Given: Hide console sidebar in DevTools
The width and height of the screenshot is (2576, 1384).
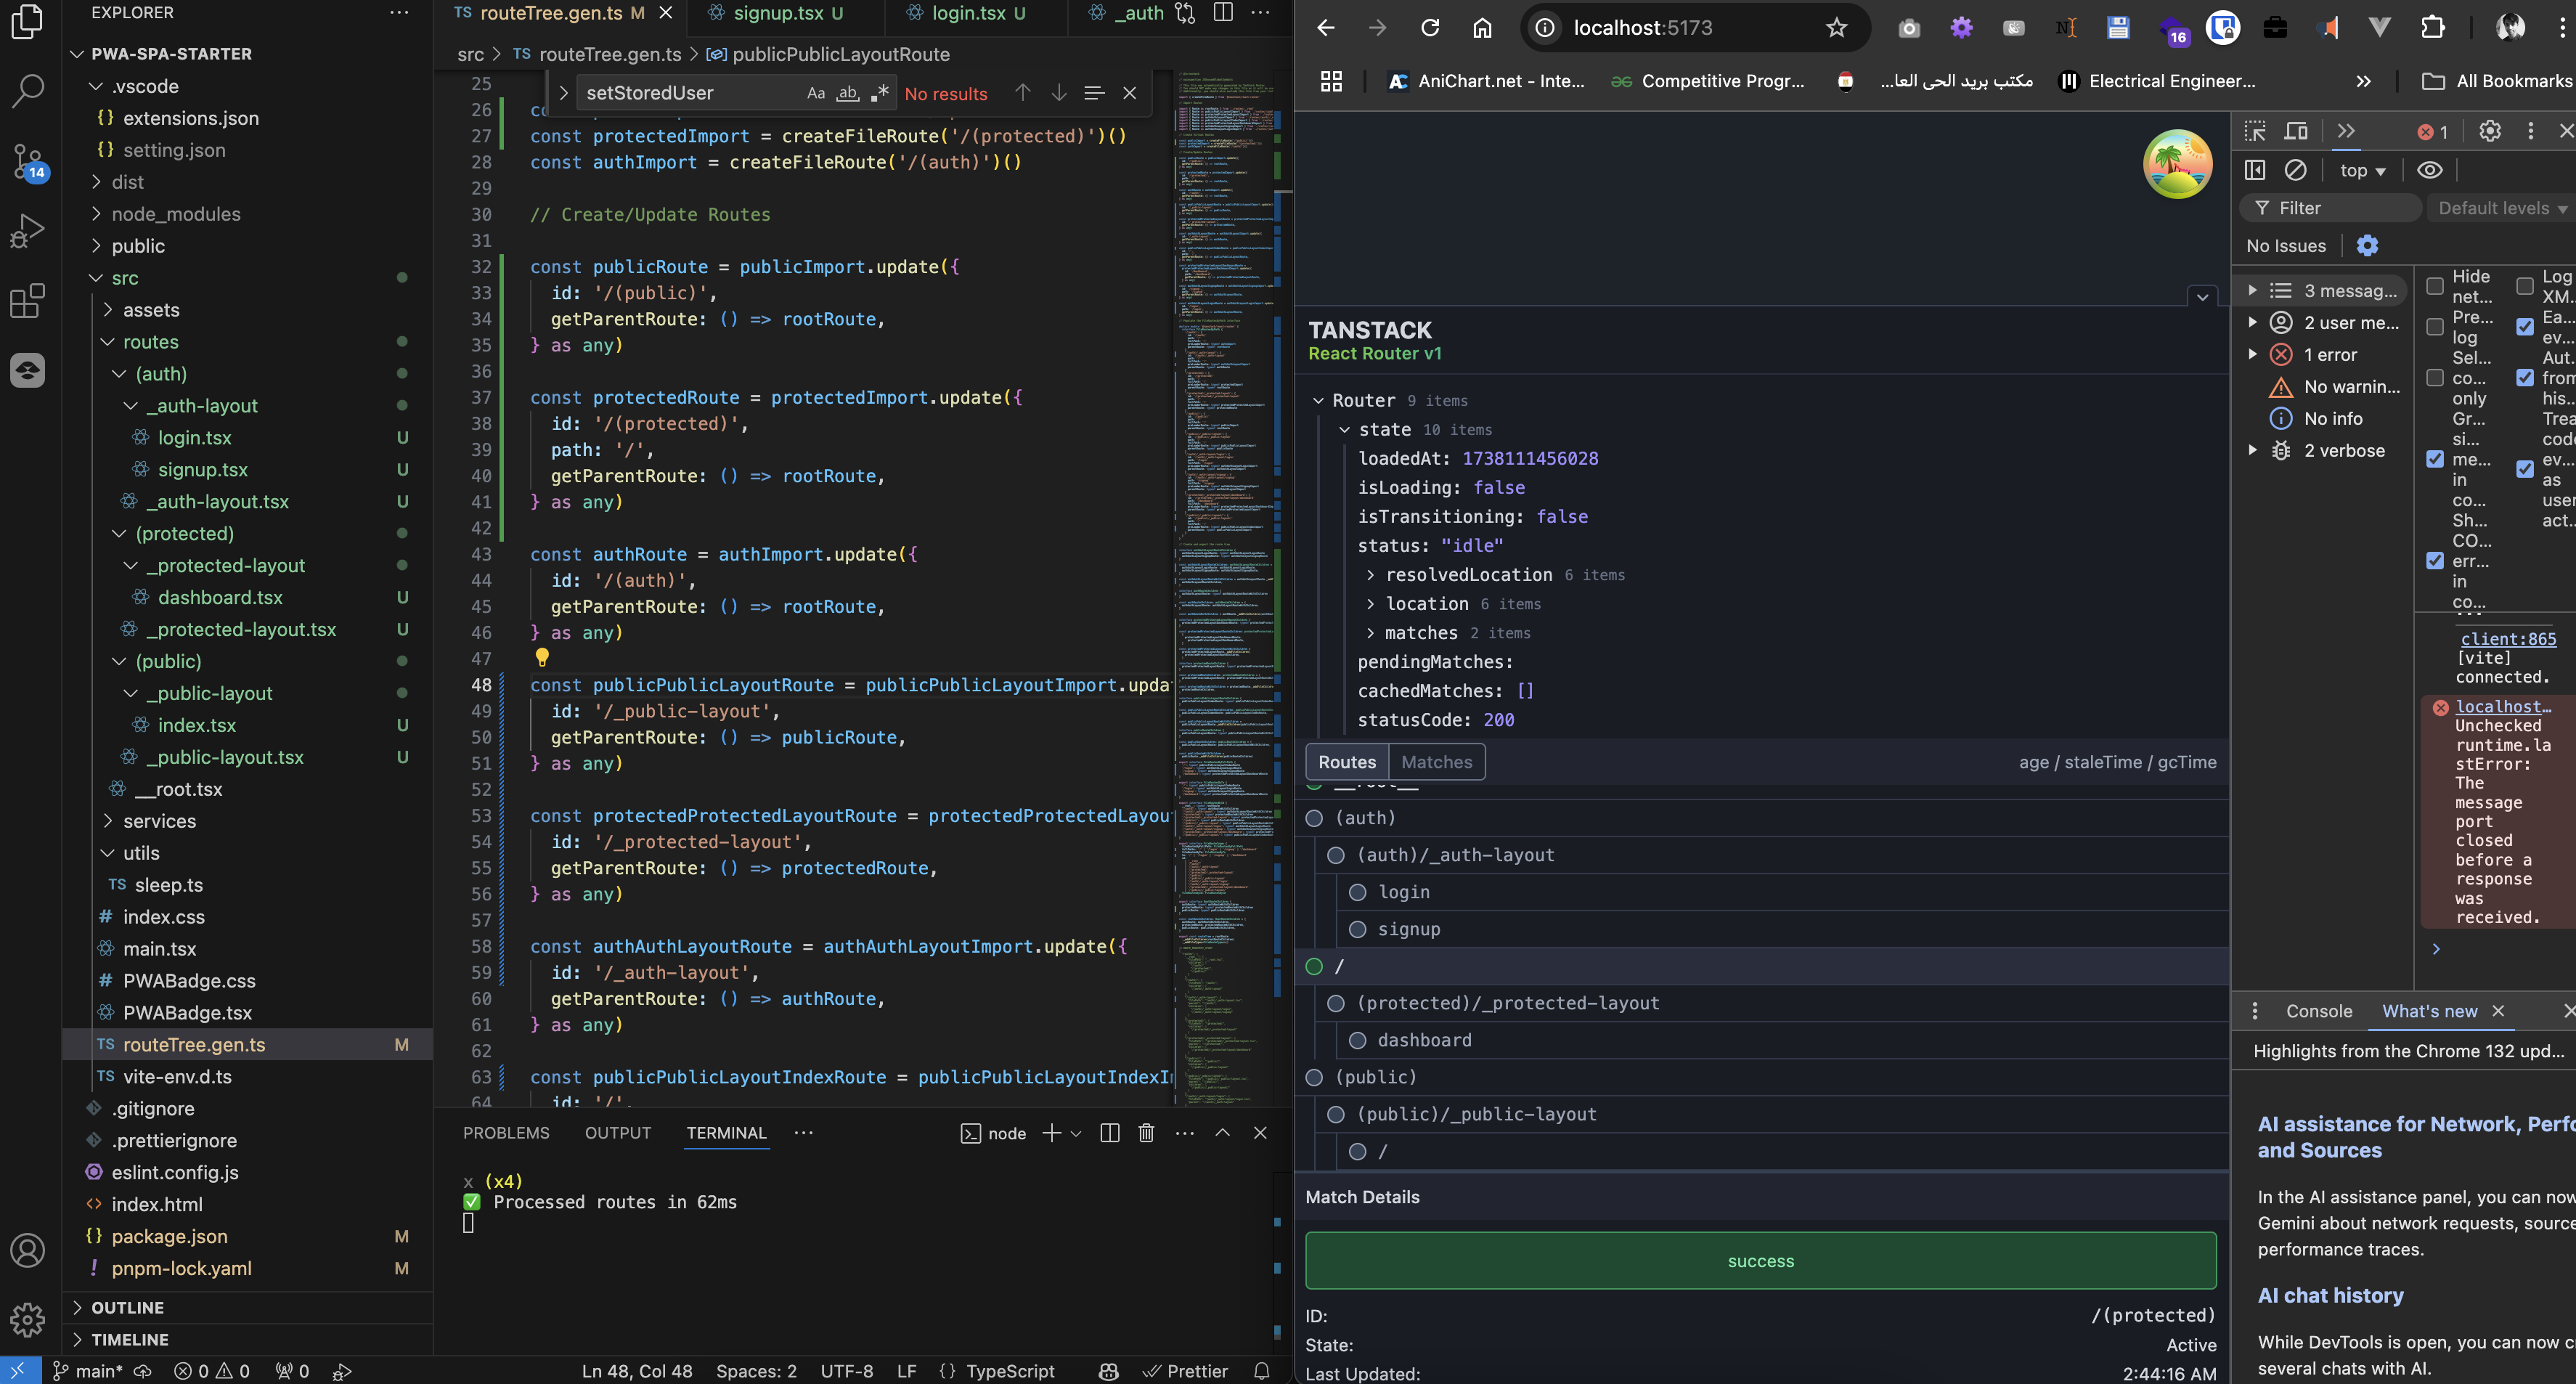Looking at the screenshot, I should click(x=2255, y=170).
